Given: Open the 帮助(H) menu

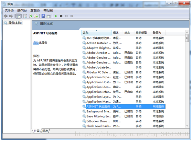Looking at the screenshot, I should point(48,10).
